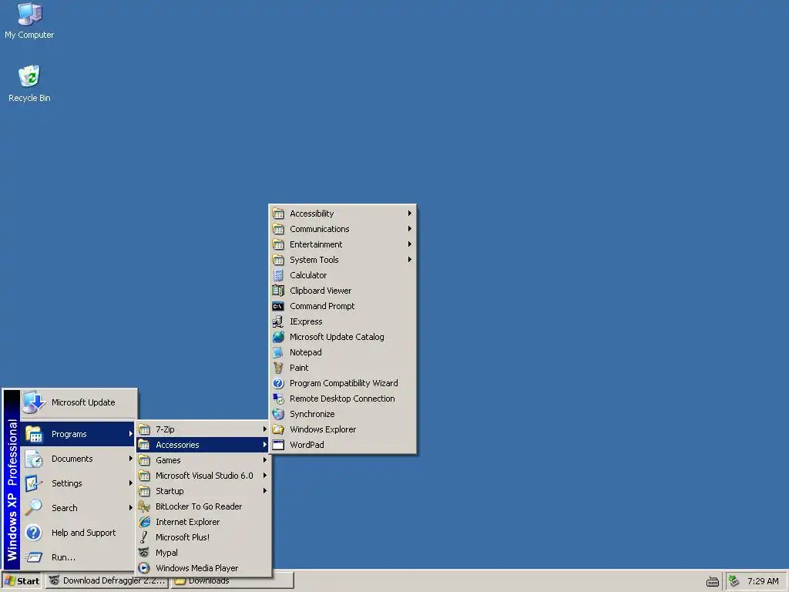
Task: Click the Mypal label
Action: (x=166, y=553)
